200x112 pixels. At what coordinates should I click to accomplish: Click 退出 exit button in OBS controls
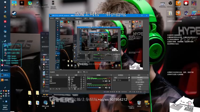(x=140, y=89)
